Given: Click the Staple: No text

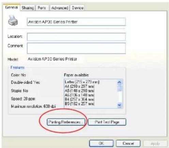Looking at the screenshot, I should pyautogui.click(x=19, y=91).
